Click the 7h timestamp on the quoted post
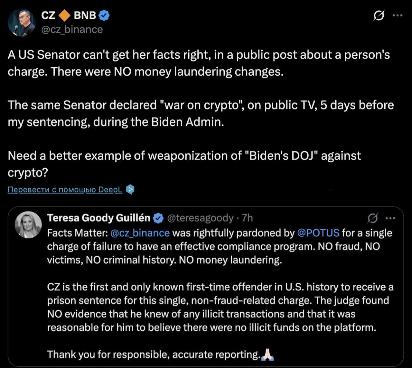 [247, 218]
